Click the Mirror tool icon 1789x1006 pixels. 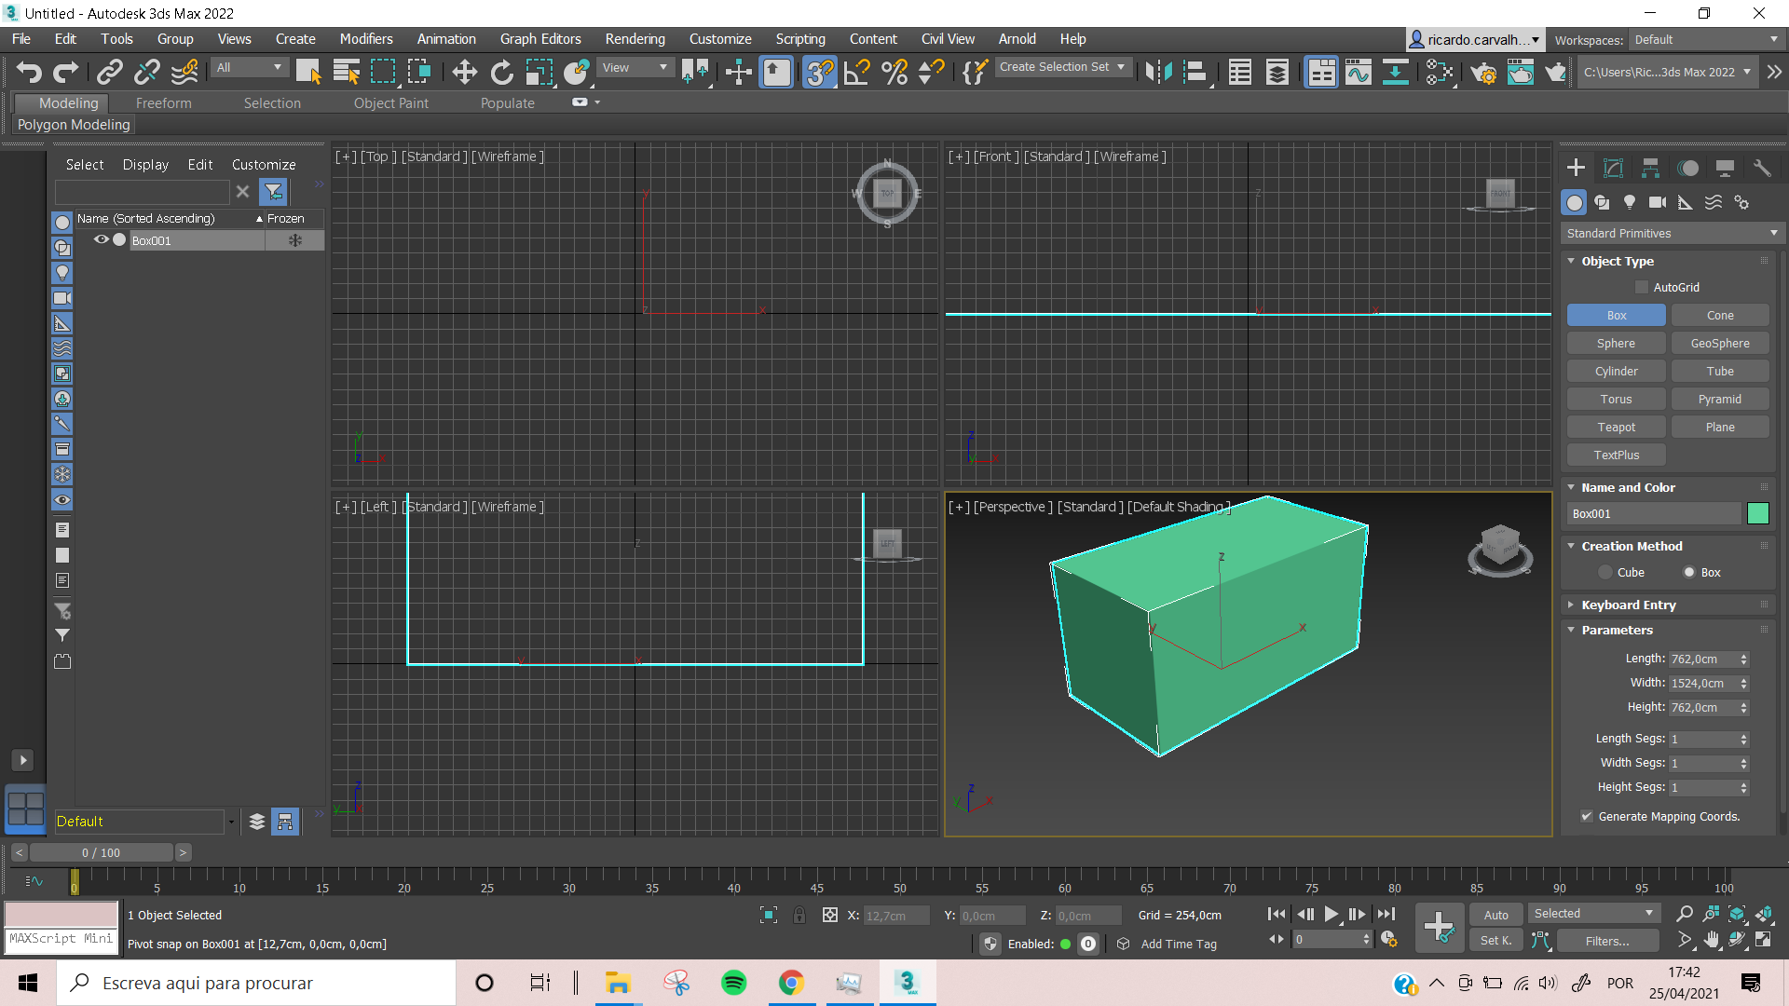pyautogui.click(x=1158, y=72)
